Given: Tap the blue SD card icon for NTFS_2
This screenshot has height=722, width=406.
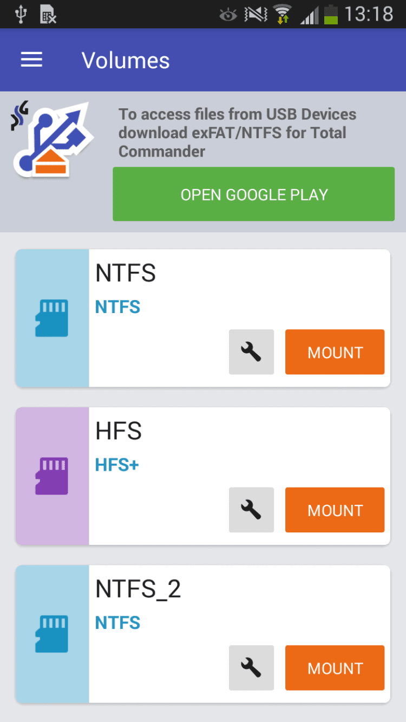Looking at the screenshot, I should click(52, 634).
